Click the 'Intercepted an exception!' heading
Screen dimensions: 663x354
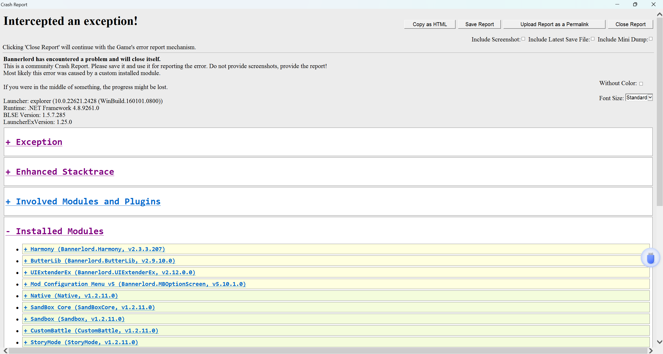[x=70, y=21]
